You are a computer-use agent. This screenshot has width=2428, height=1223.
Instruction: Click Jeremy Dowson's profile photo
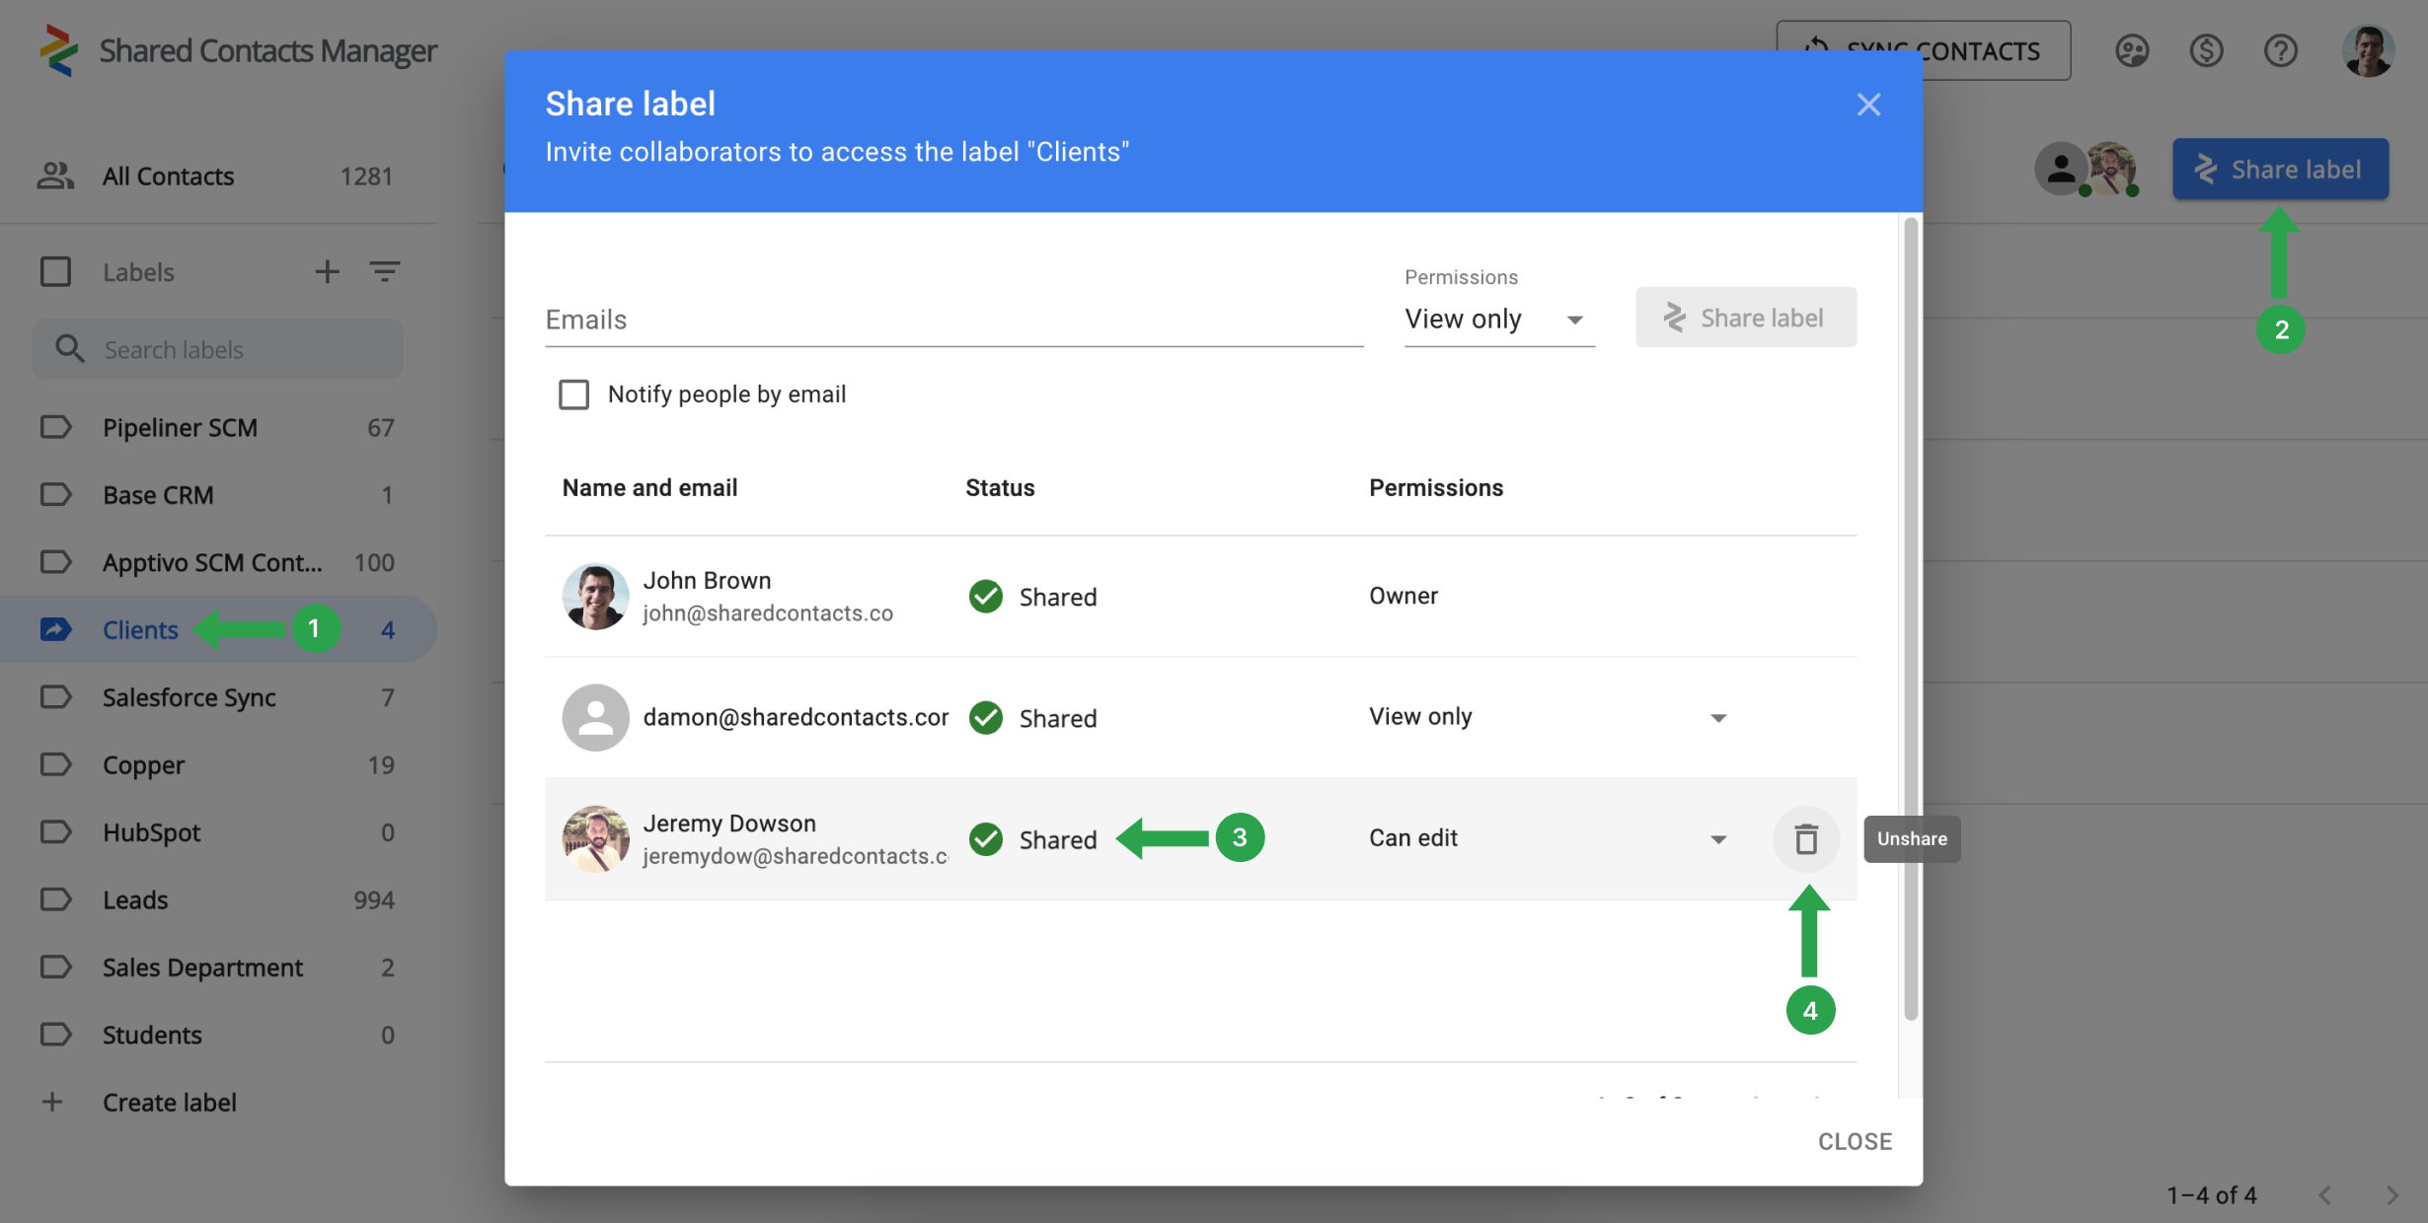click(x=595, y=838)
